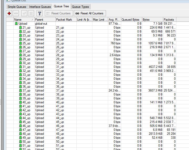The height and width of the screenshot is (150, 189).
Task: Click the Queued Bytes column header
Action: (x=132, y=20)
